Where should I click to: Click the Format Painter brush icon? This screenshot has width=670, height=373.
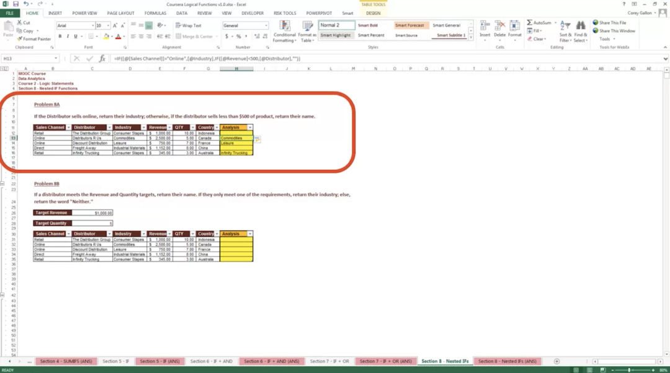pos(20,39)
